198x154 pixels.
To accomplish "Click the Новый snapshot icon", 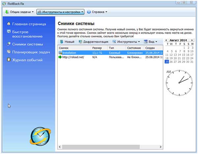I will point(61,42).
